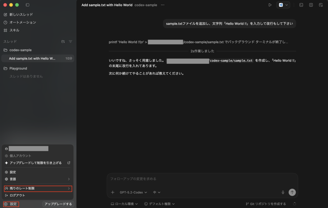The height and width of the screenshot is (208, 328).
Task: Click the plus attachment icon in composer
Action: [x=112, y=192]
